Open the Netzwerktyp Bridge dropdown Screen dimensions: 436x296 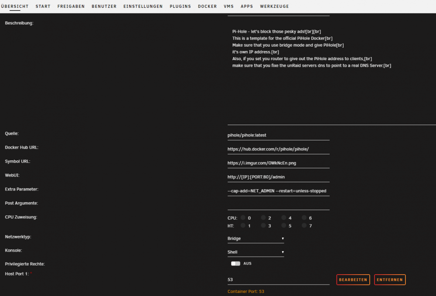pyautogui.click(x=256, y=238)
